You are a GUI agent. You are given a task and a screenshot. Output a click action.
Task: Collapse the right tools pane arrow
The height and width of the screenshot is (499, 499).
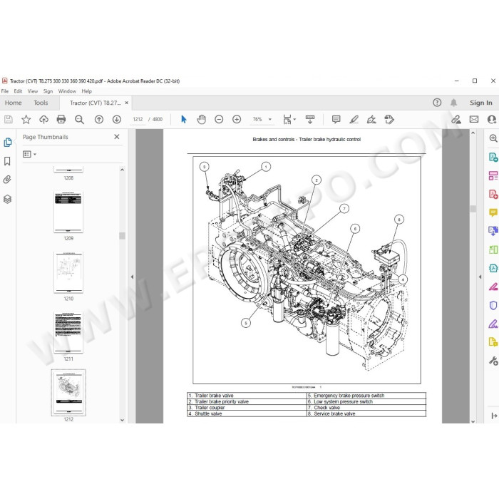tap(480, 277)
